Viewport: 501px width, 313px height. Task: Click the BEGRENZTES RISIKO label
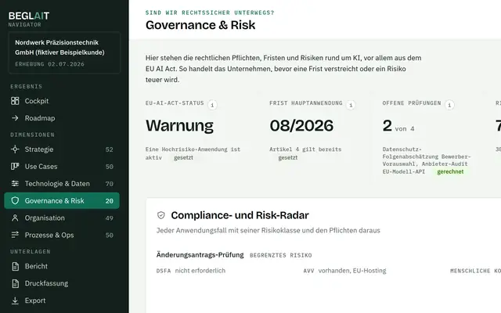pyautogui.click(x=280, y=256)
